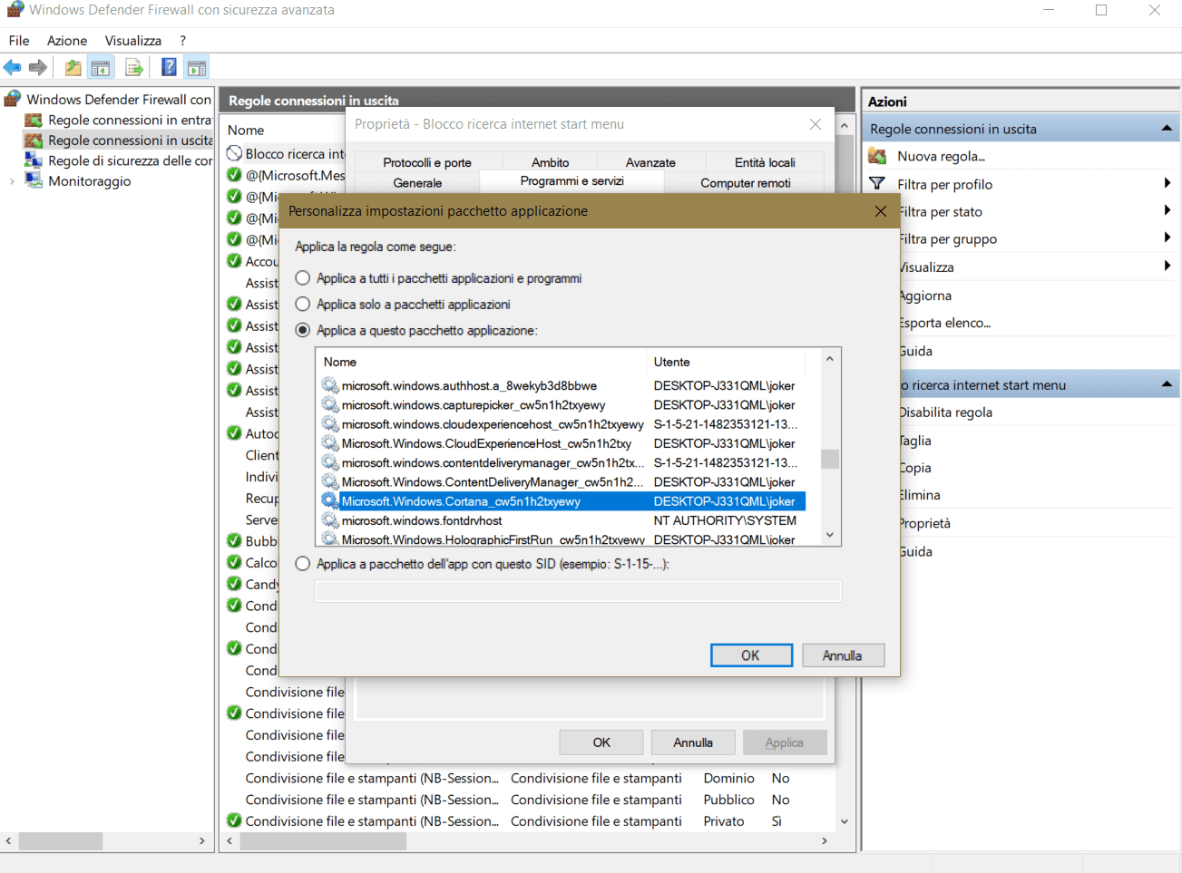Select microsoft.windows.fontdrvhost in package list
Image resolution: width=1182 pixels, height=873 pixels.
(422, 521)
